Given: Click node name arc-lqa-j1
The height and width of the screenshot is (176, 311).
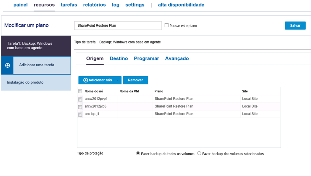Looking at the screenshot, I should click(92, 114).
